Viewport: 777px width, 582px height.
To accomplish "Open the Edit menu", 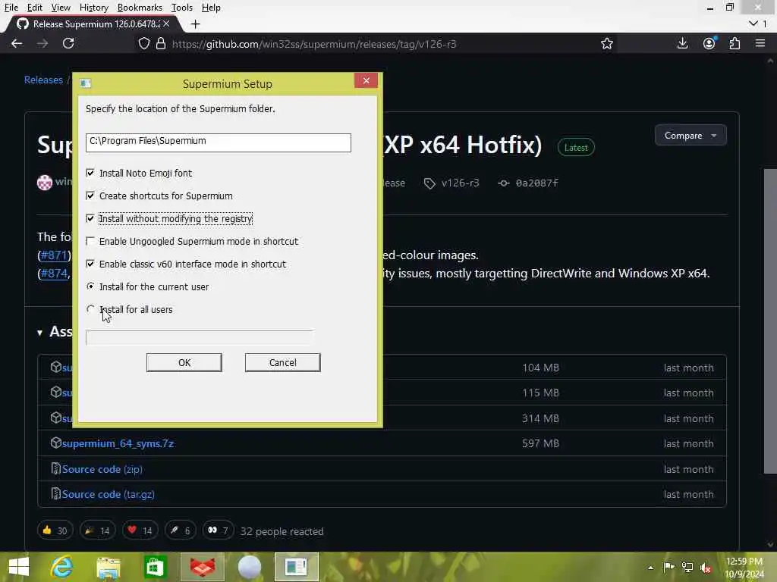I will 35,8.
